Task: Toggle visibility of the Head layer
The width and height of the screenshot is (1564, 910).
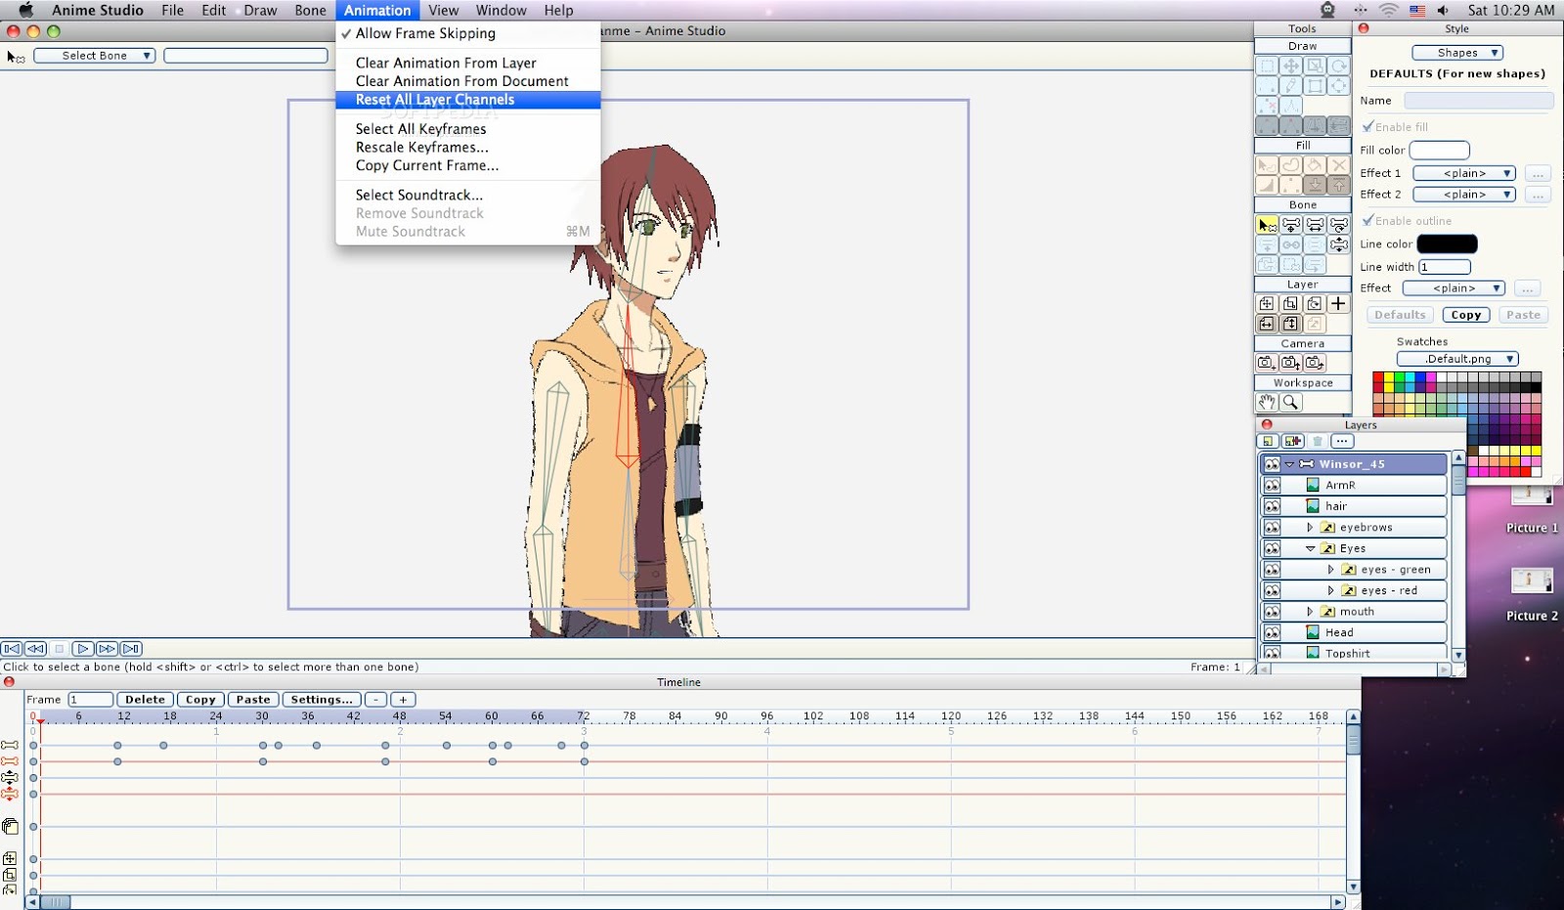Action: pyautogui.click(x=1271, y=632)
